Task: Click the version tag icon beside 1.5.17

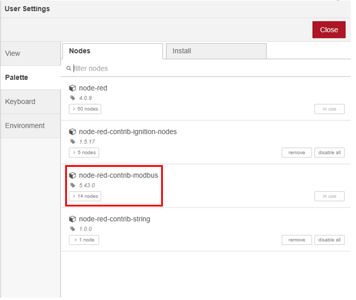Action: click(73, 142)
